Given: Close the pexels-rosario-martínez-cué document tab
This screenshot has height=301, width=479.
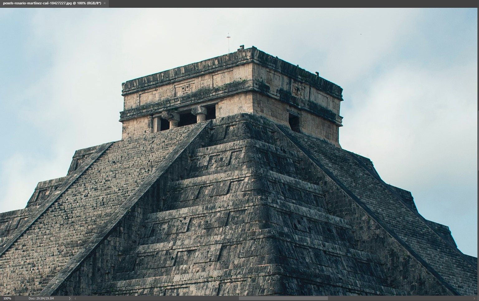Looking at the screenshot, I should pos(105,3).
